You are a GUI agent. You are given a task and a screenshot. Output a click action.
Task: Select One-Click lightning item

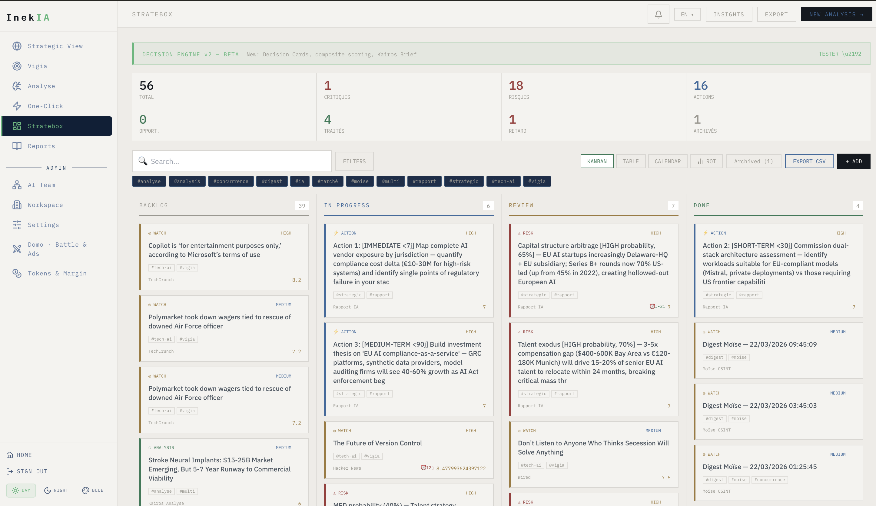tap(45, 106)
